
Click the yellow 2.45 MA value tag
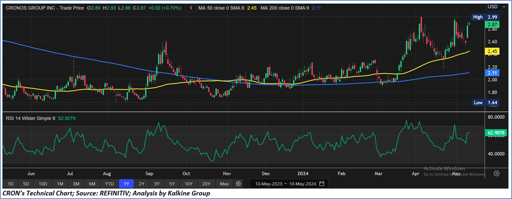(492, 51)
